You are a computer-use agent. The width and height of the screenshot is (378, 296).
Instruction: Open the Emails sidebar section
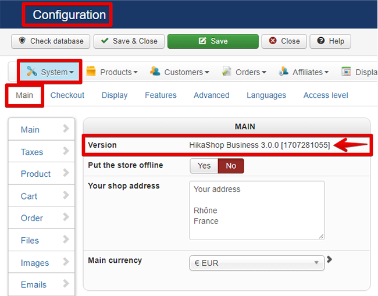coord(41,284)
